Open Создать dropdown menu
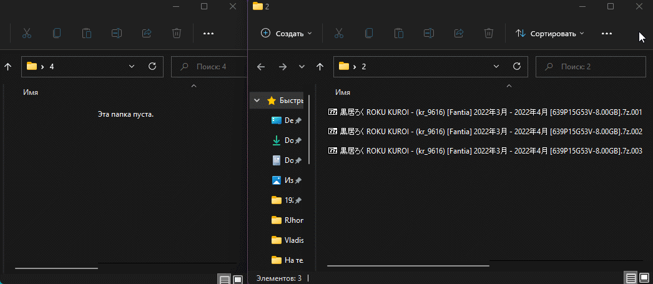The height and width of the screenshot is (284, 653). coord(287,33)
